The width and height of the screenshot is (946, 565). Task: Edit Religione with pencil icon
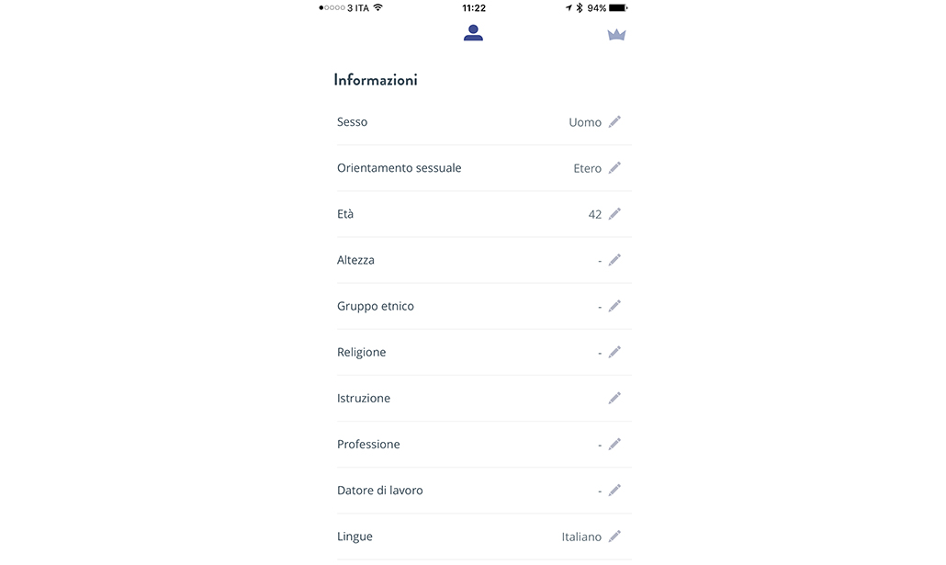[x=614, y=351]
